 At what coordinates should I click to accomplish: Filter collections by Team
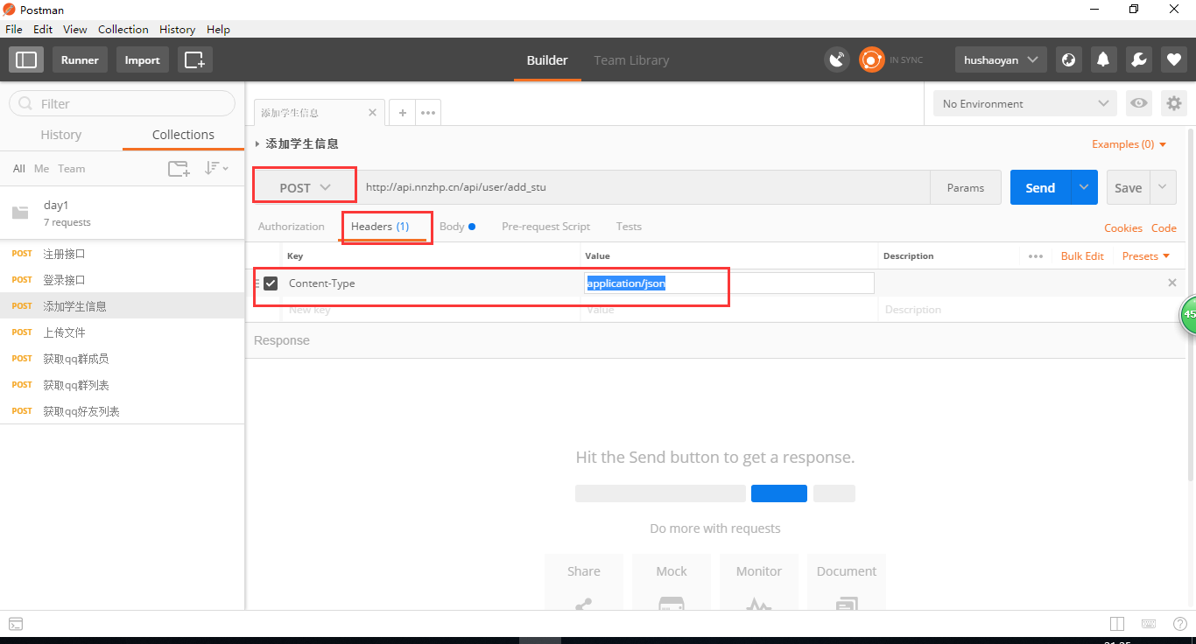point(72,168)
